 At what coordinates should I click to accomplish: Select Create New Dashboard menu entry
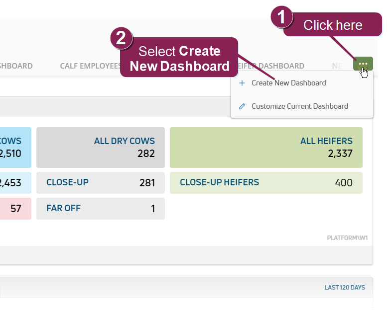pyautogui.click(x=288, y=83)
